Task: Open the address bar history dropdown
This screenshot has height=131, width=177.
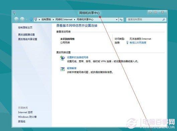Action: click(117, 20)
